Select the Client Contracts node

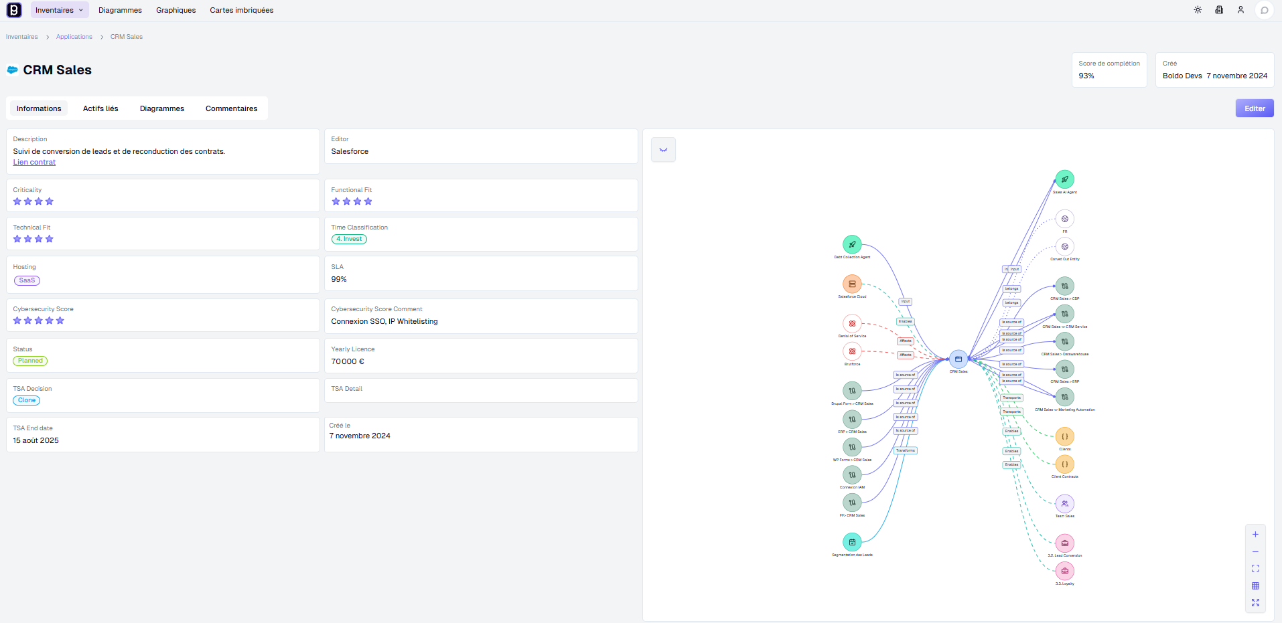pyautogui.click(x=1064, y=464)
